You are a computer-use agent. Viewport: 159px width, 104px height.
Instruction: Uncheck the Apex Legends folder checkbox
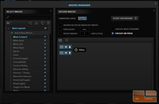click(x=45, y=28)
